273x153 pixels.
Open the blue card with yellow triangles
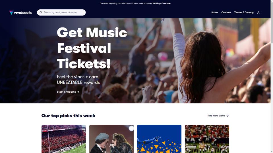(x=159, y=139)
